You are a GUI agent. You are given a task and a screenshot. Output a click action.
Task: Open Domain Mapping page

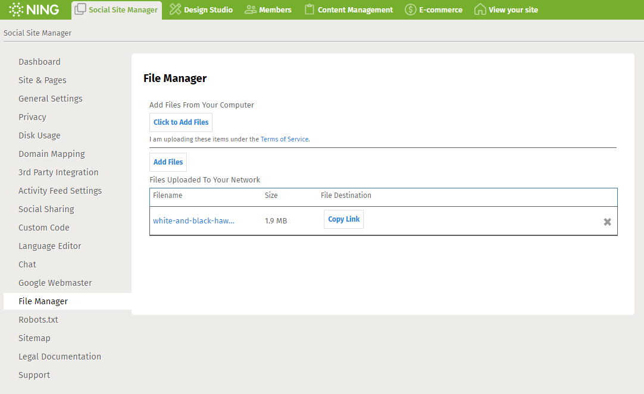(52, 154)
